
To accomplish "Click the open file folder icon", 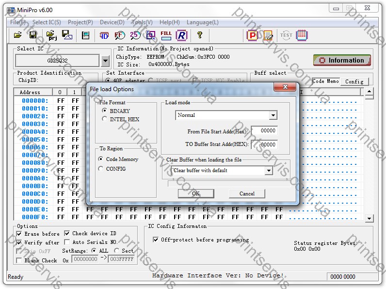I will [18, 35].
